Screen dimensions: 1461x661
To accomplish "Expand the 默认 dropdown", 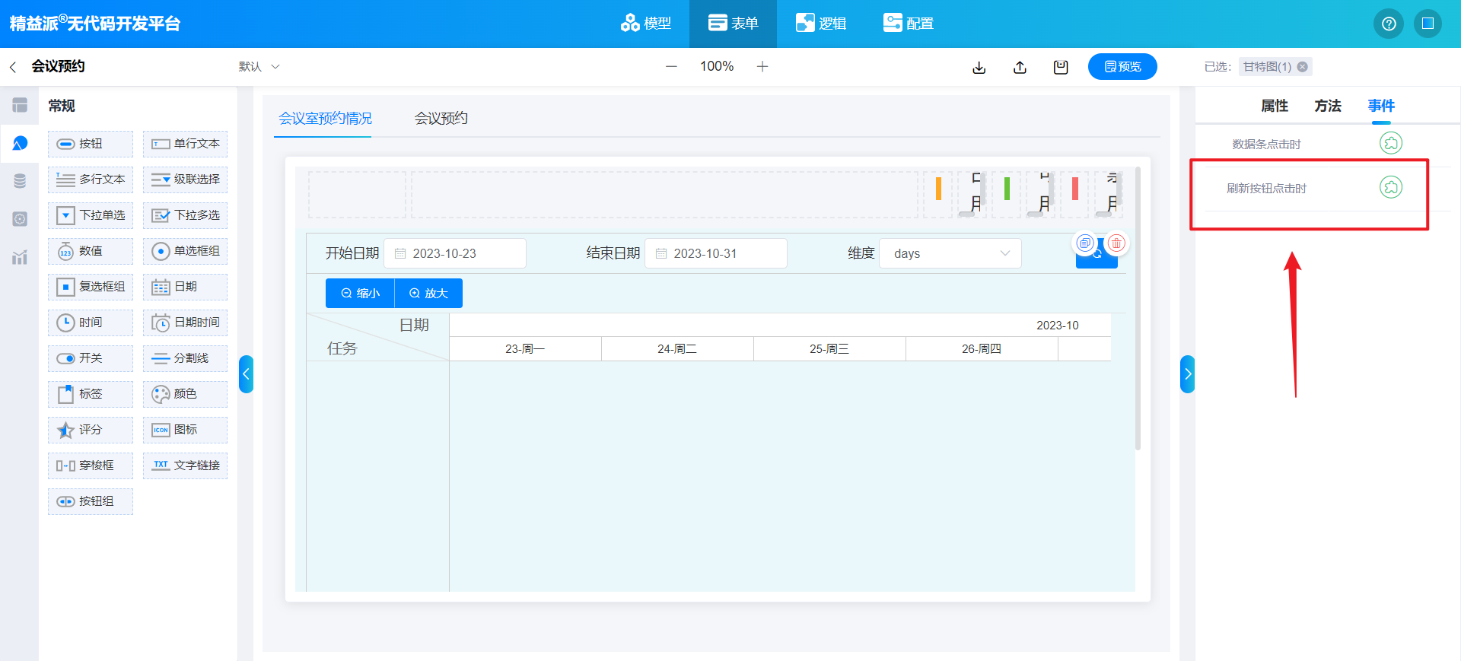I will (x=259, y=67).
